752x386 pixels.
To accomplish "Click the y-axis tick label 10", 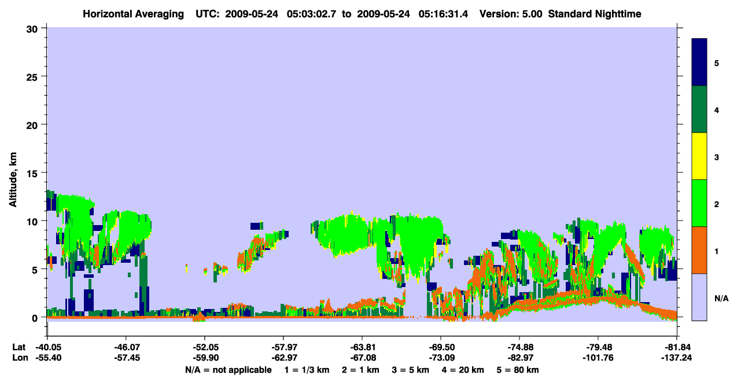I will (34, 221).
